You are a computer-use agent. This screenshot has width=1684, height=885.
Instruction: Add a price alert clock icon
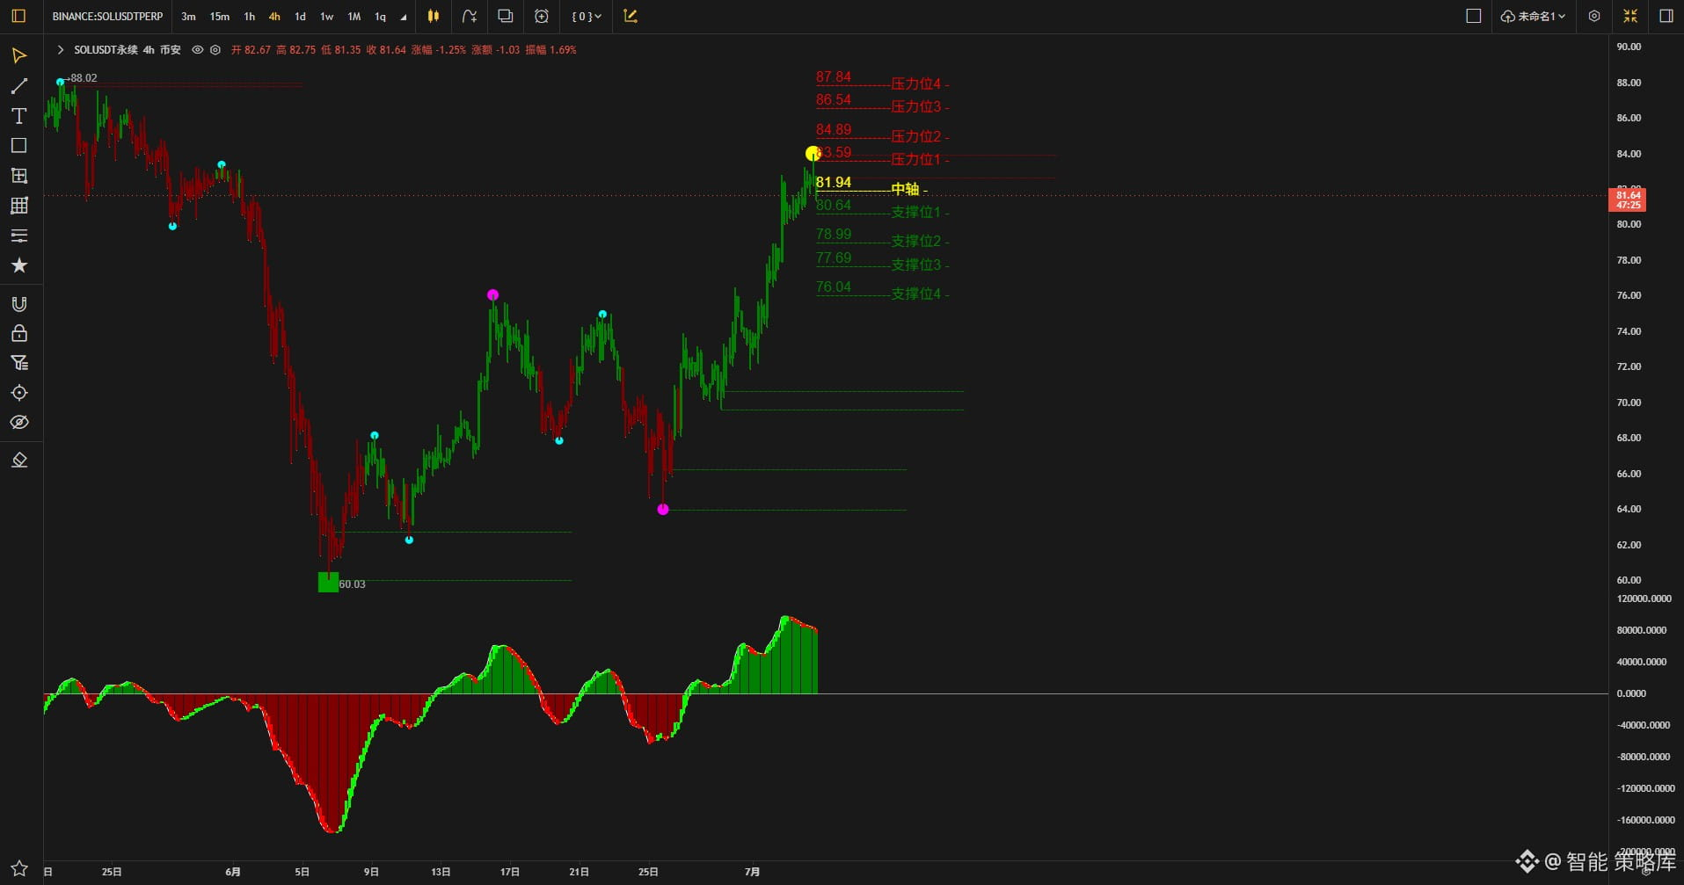tap(542, 16)
